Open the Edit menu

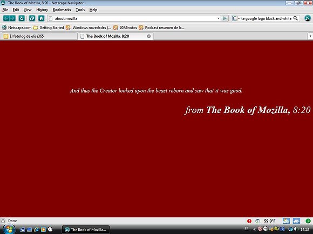[x=16, y=10]
